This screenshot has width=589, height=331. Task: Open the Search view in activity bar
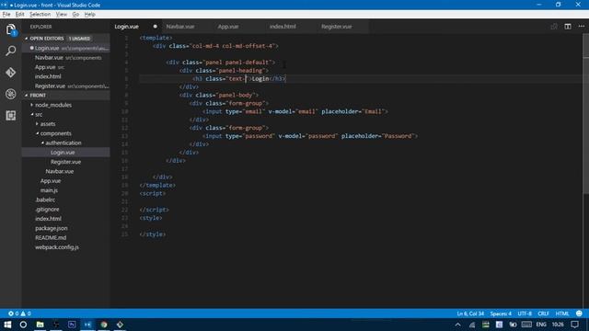[x=11, y=51]
